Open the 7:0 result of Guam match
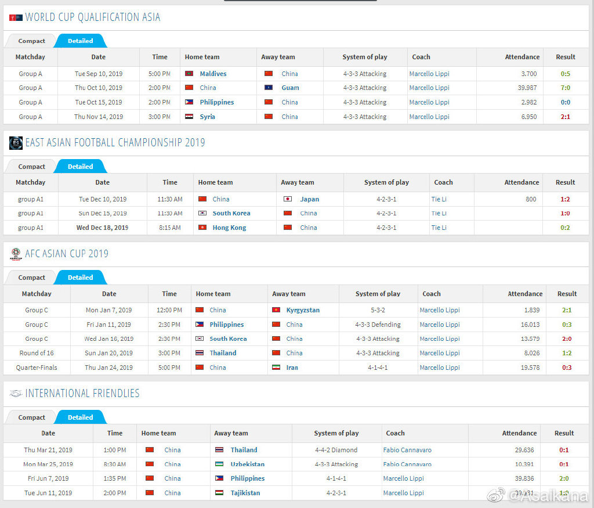 tap(565, 88)
